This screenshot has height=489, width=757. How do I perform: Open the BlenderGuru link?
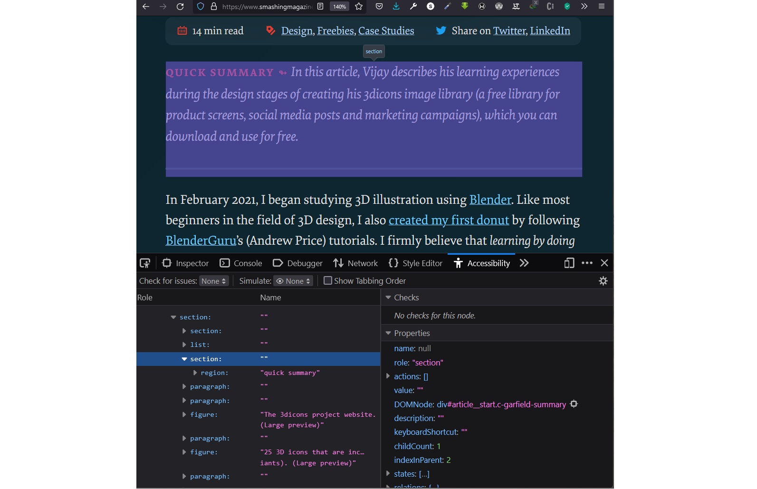pos(201,240)
